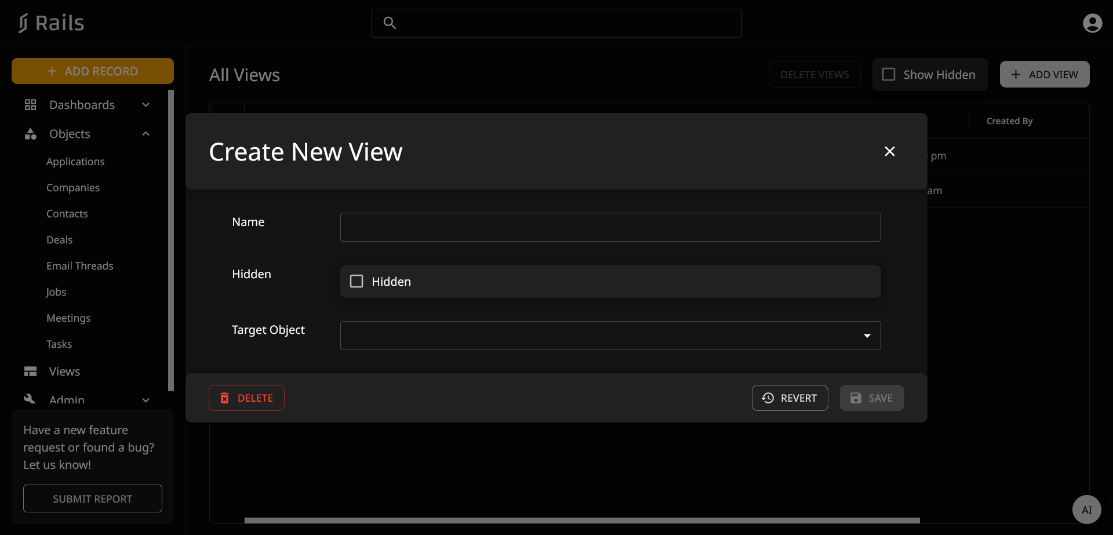Collapse the Objects section chevron
Screen dimensions: 1113x535
coord(146,134)
